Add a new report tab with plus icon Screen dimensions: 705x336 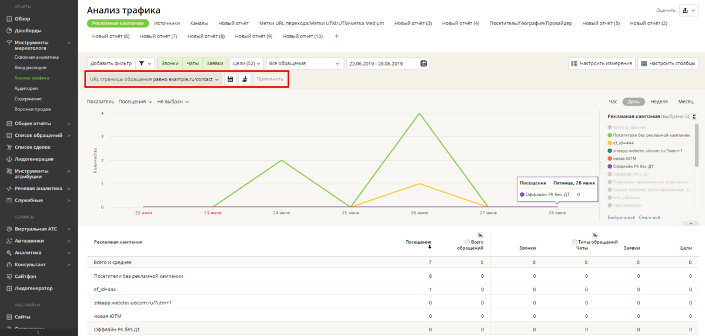(x=336, y=36)
